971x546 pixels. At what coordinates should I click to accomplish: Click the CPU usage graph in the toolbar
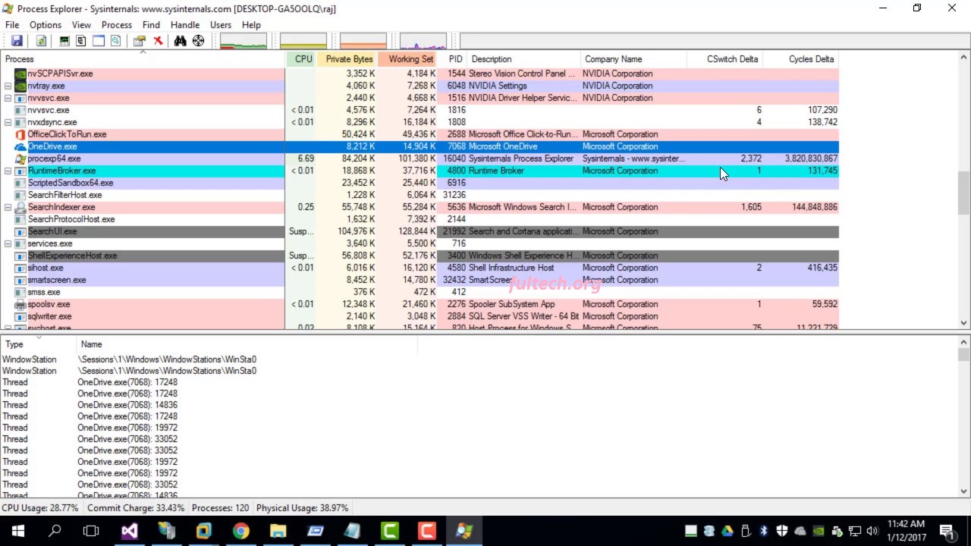pos(243,40)
